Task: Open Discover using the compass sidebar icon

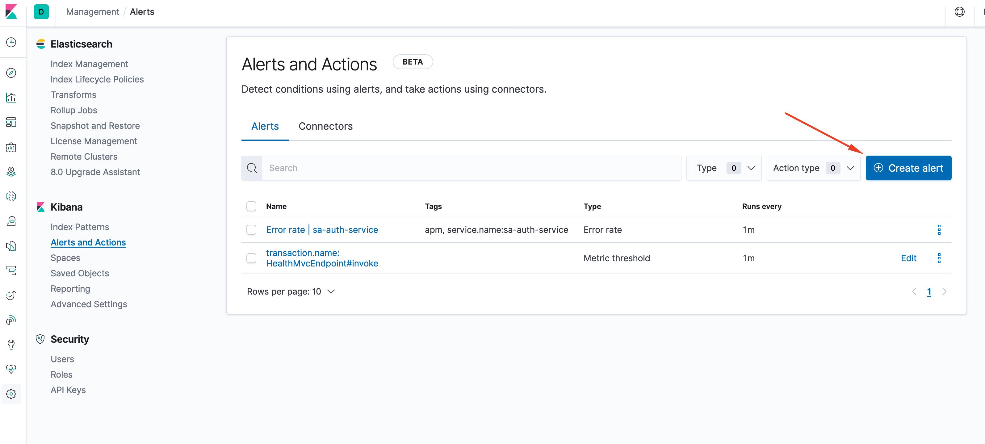Action: coord(11,73)
